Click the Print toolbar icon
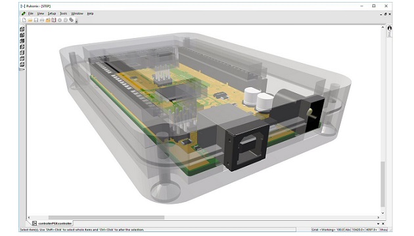Viewport: 414px width, 236px height. coord(41,20)
